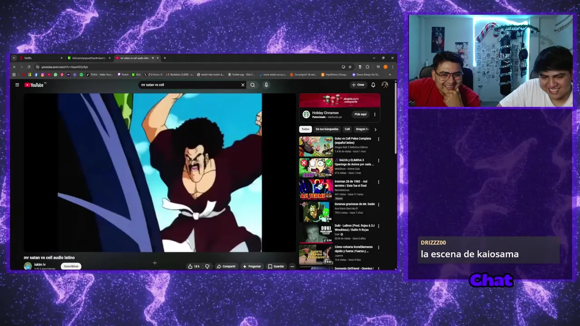Reload the page with the refresh icon
Image resolution: width=580 pixels, height=326 pixels.
click(29, 67)
